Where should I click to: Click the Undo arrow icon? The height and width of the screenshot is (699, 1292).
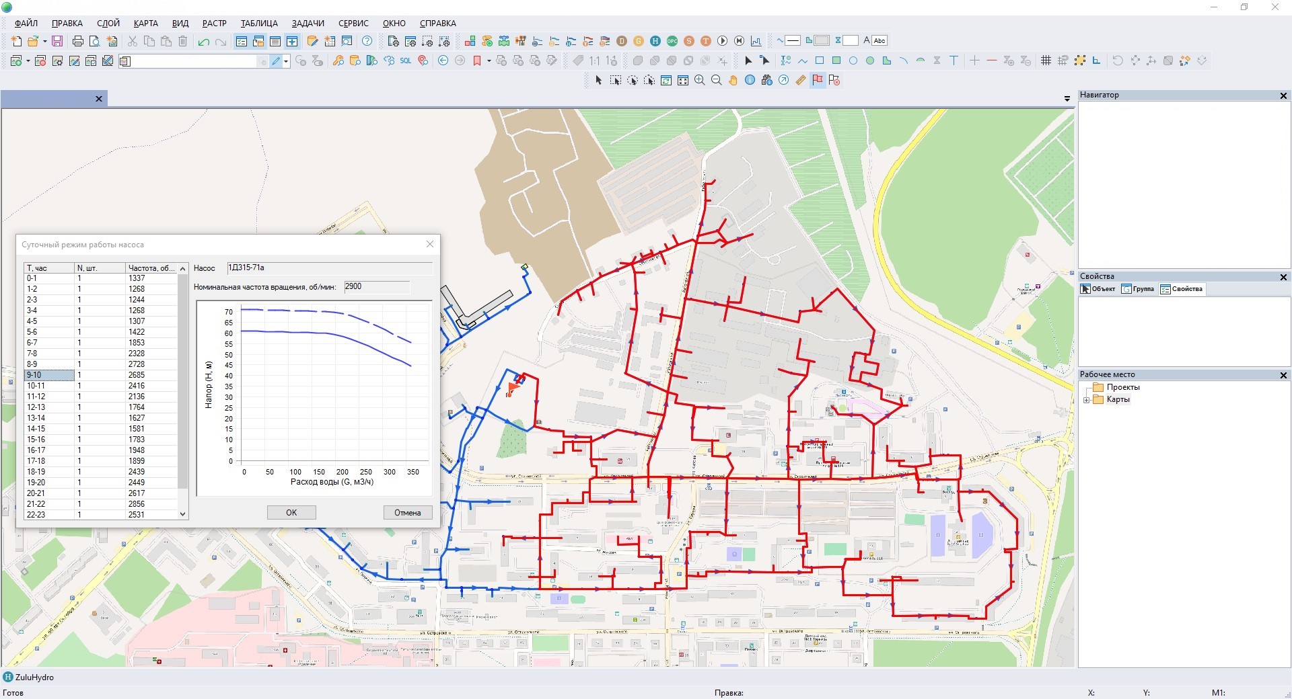[x=204, y=42]
